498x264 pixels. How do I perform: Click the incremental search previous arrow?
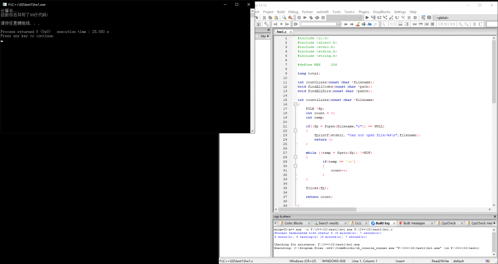pos(346,24)
